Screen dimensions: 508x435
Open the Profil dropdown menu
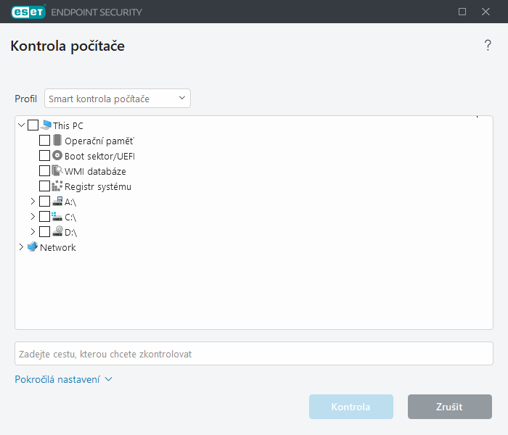point(118,99)
